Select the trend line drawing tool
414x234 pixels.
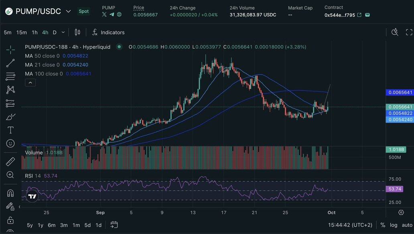[10, 63]
